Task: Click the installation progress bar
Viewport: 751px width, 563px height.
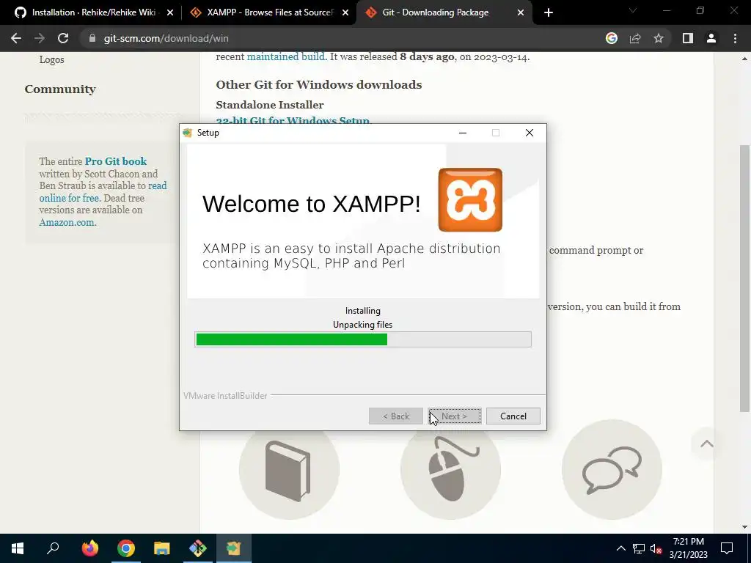Action: click(363, 339)
